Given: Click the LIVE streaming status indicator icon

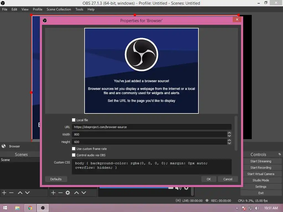Looking at the screenshot, I should point(178,201).
